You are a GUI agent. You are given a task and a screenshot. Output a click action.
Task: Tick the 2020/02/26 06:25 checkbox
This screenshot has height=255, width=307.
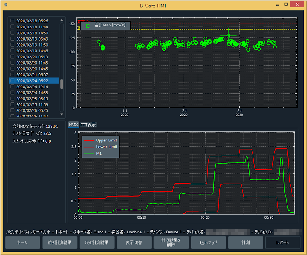point(12,110)
